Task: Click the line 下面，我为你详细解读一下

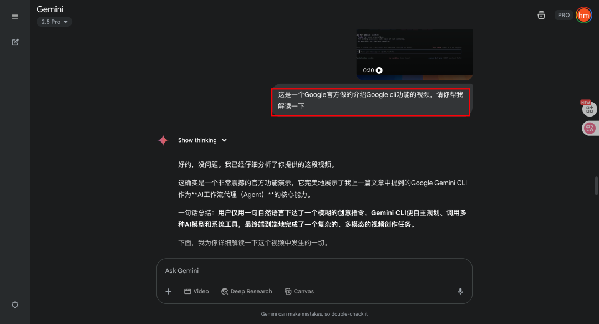Action: pyautogui.click(x=255, y=243)
